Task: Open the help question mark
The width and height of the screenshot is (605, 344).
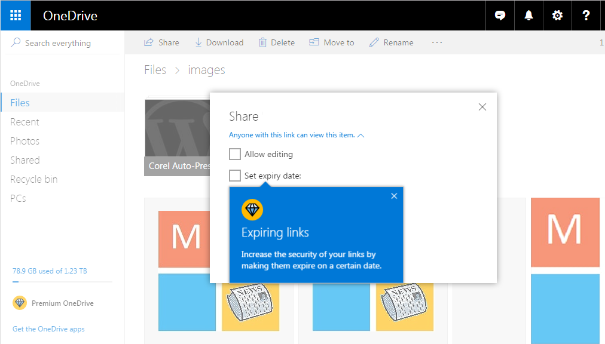Action: [x=586, y=16]
